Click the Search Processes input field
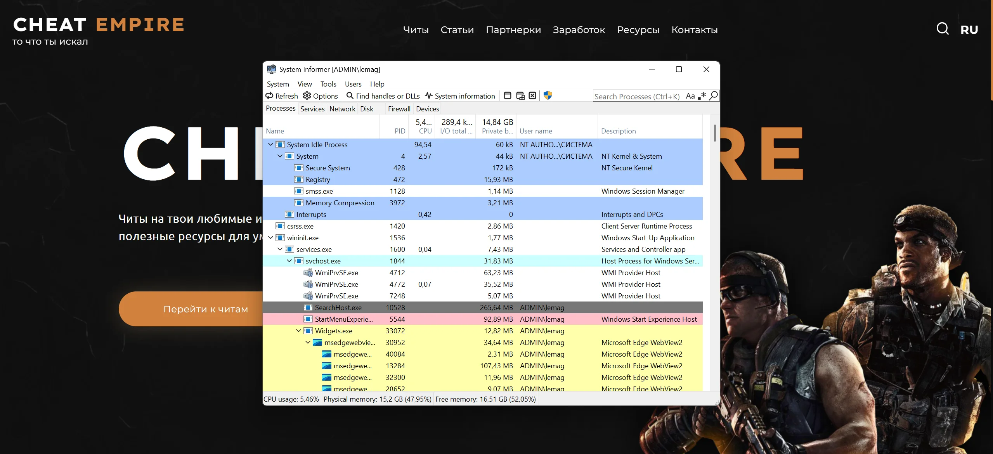 [x=636, y=96]
